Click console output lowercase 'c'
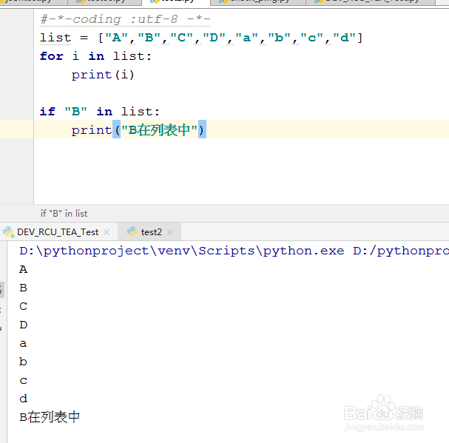 [24, 381]
